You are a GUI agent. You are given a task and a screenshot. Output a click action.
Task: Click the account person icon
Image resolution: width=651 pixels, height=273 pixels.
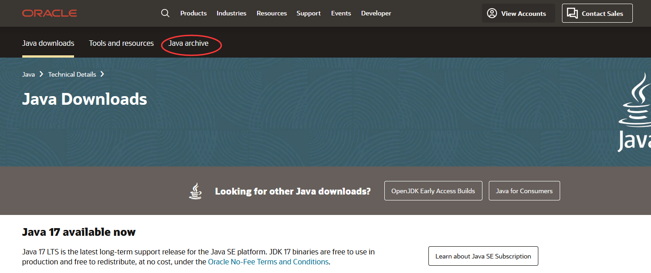pyautogui.click(x=492, y=13)
